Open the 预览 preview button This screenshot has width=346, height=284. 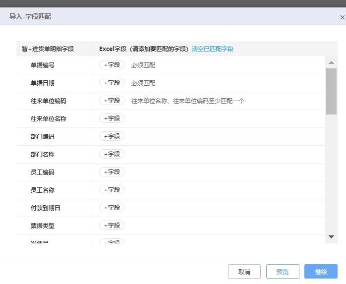click(x=283, y=272)
